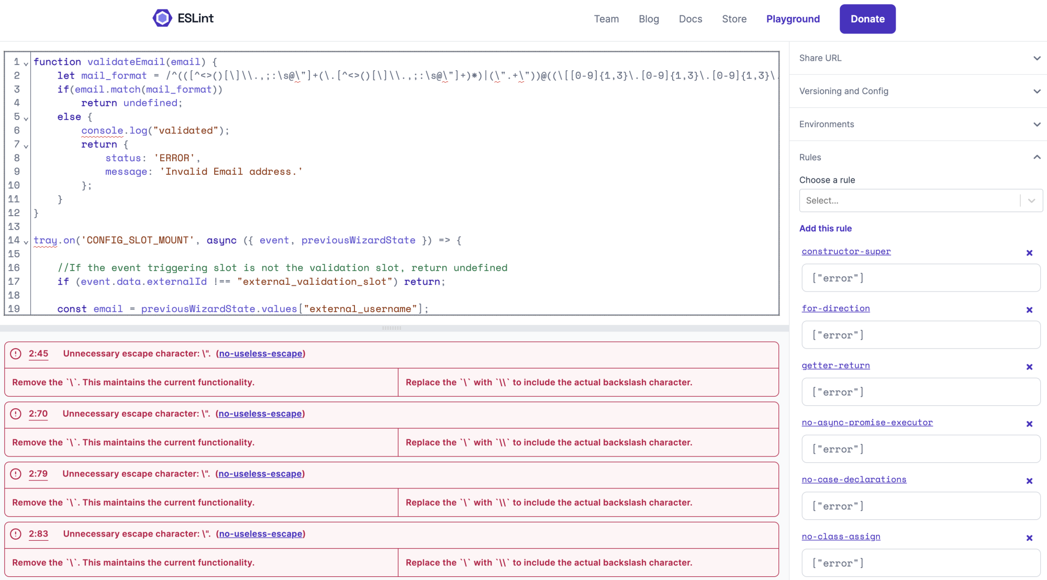Image resolution: width=1047 pixels, height=580 pixels.
Task: Open the Docs page
Action: click(690, 19)
